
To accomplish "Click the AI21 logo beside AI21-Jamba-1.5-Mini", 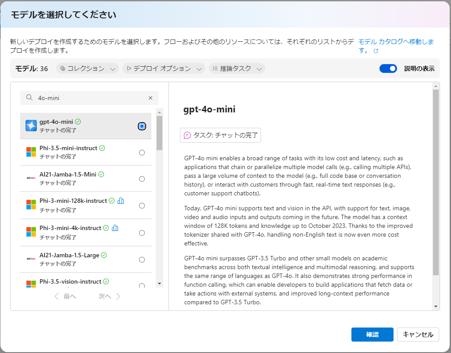I will (x=31, y=178).
